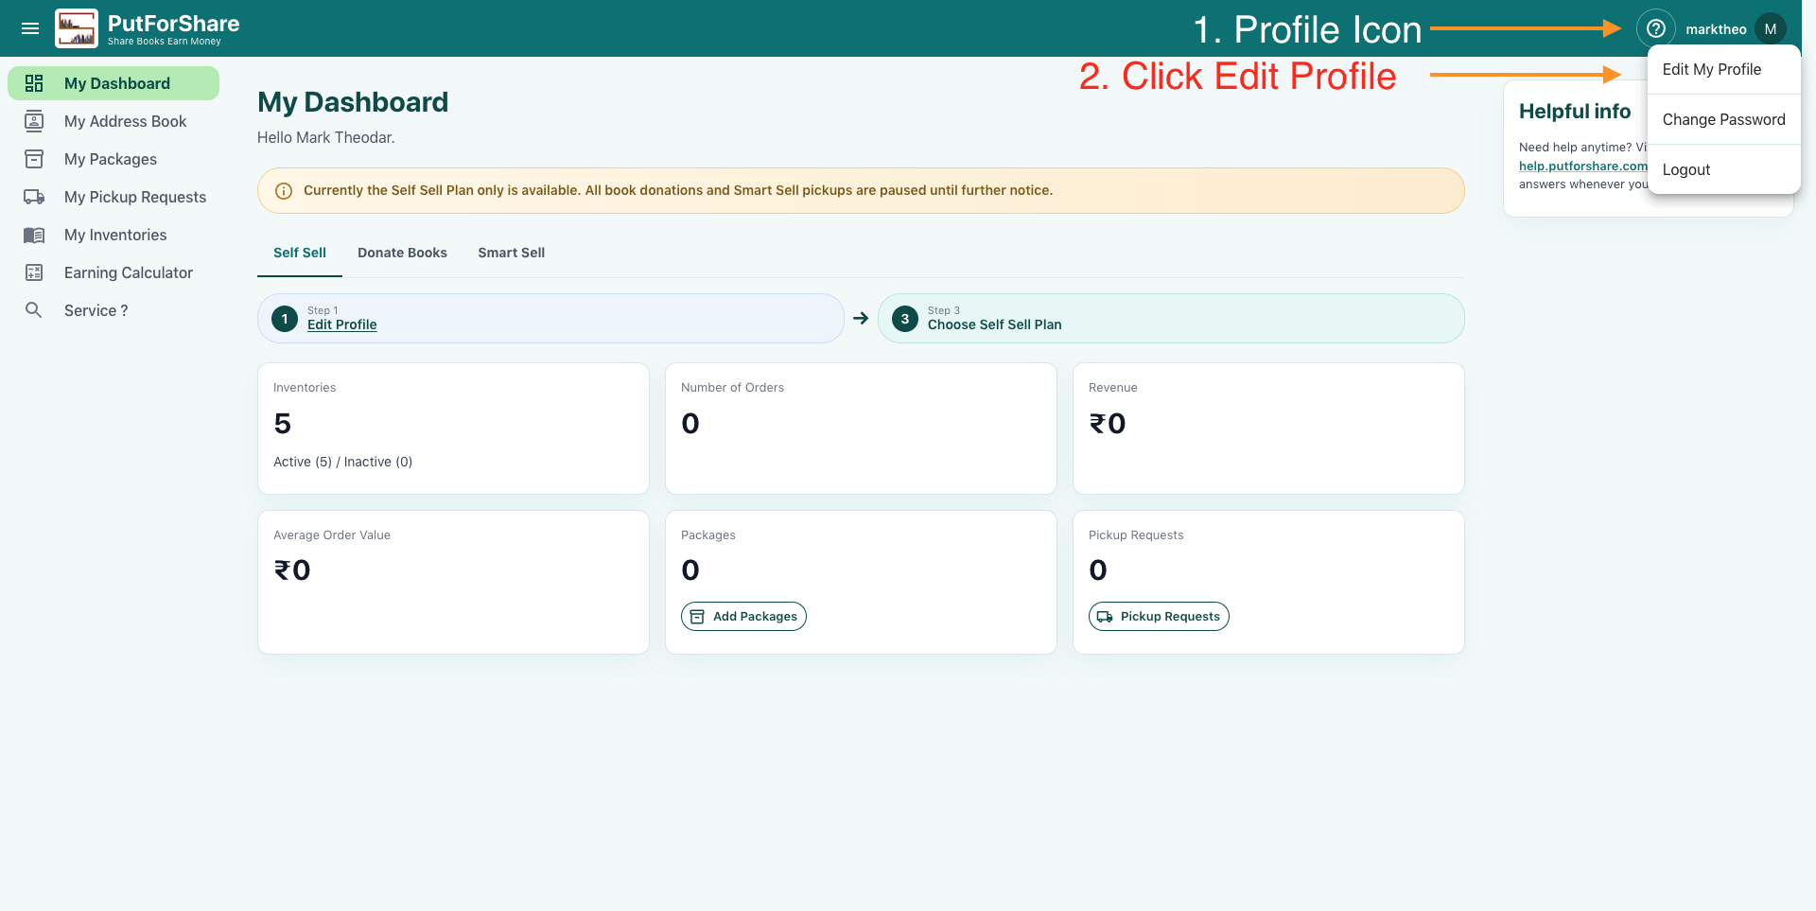Click the PutForShare logo image
Screen dimensions: 1816x911
[77, 28]
